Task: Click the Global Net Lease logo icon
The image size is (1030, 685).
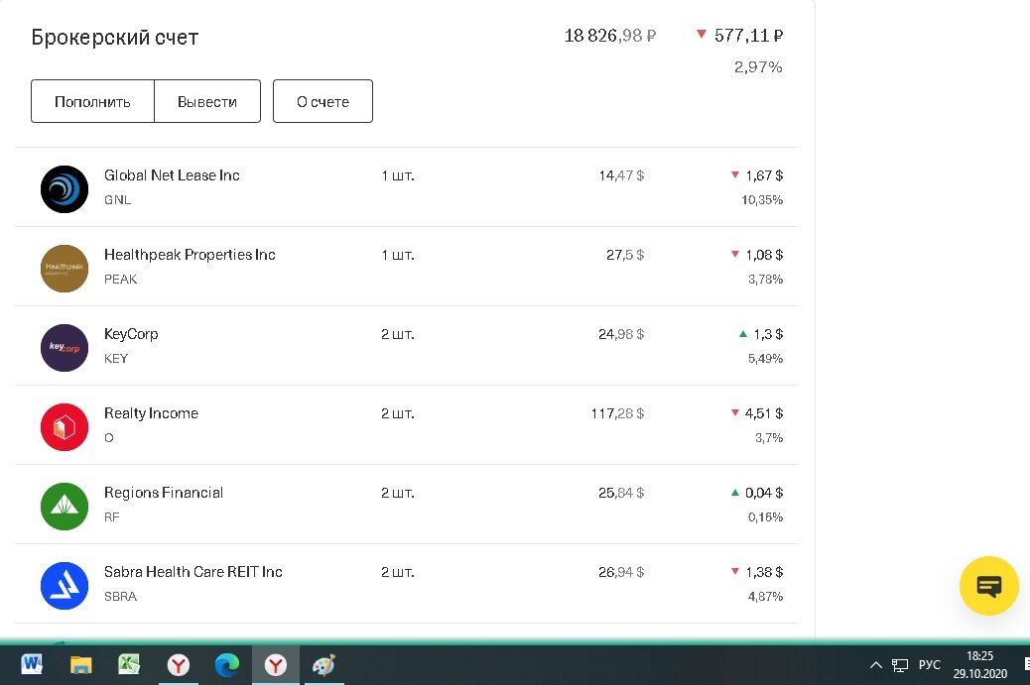Action: click(64, 189)
